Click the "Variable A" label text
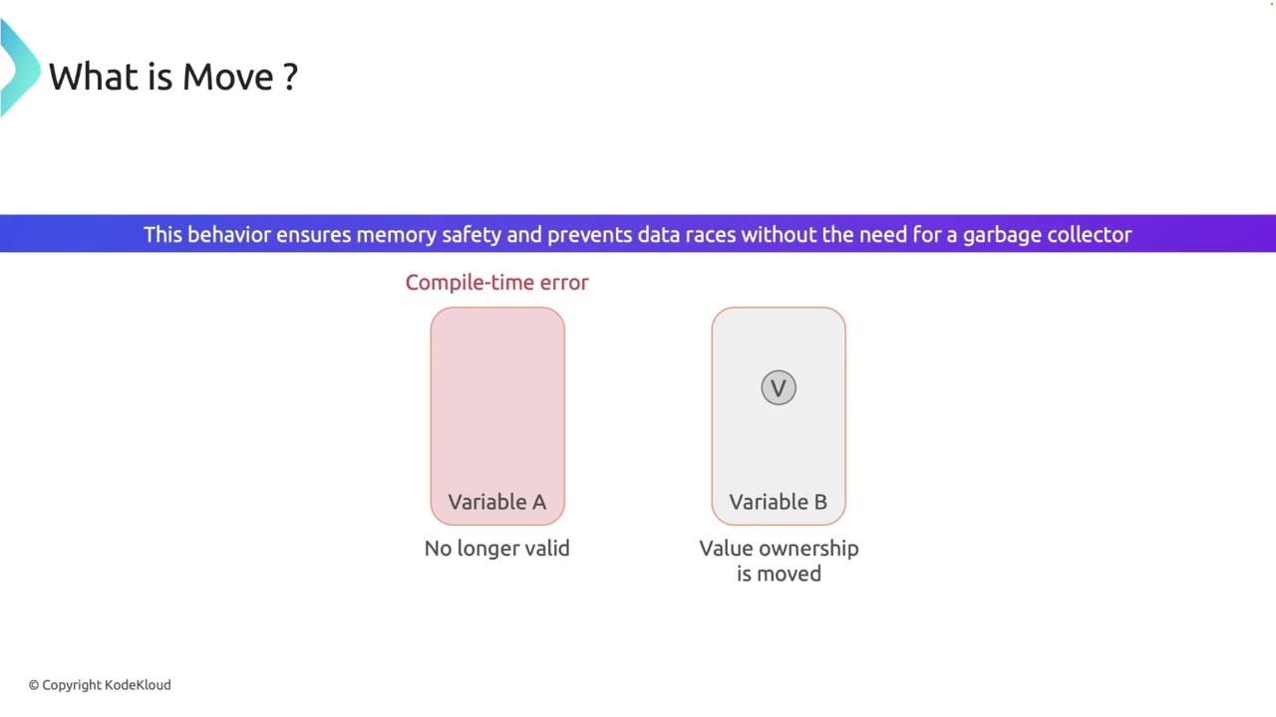The height and width of the screenshot is (717, 1276). tap(497, 502)
